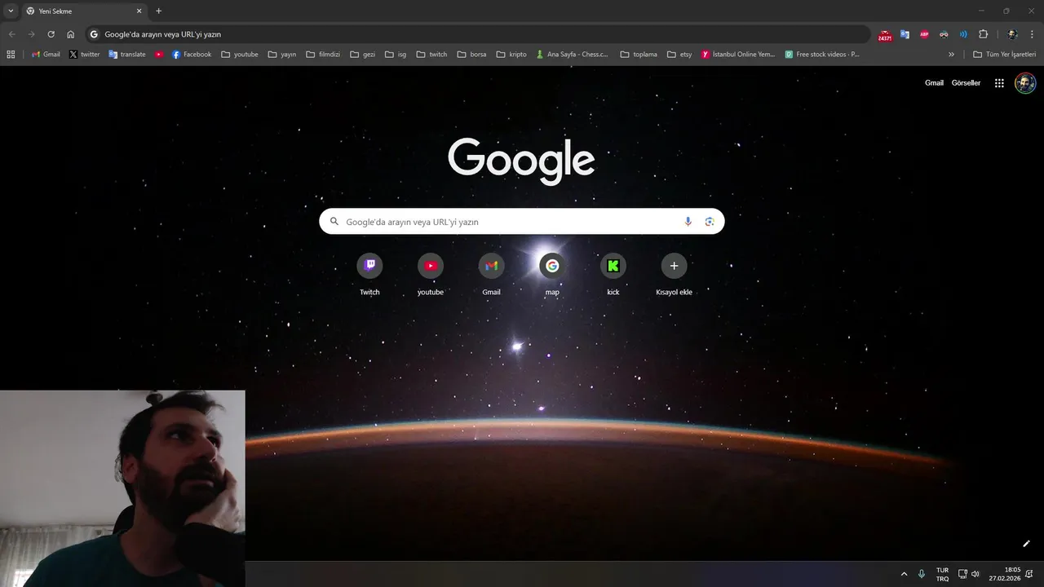Screen dimensions: 1044x587
Task: Open the volume speaker tray icon
Action: pos(975,574)
